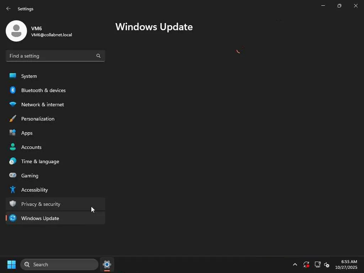Click the Privacy & security shield icon

point(13,204)
